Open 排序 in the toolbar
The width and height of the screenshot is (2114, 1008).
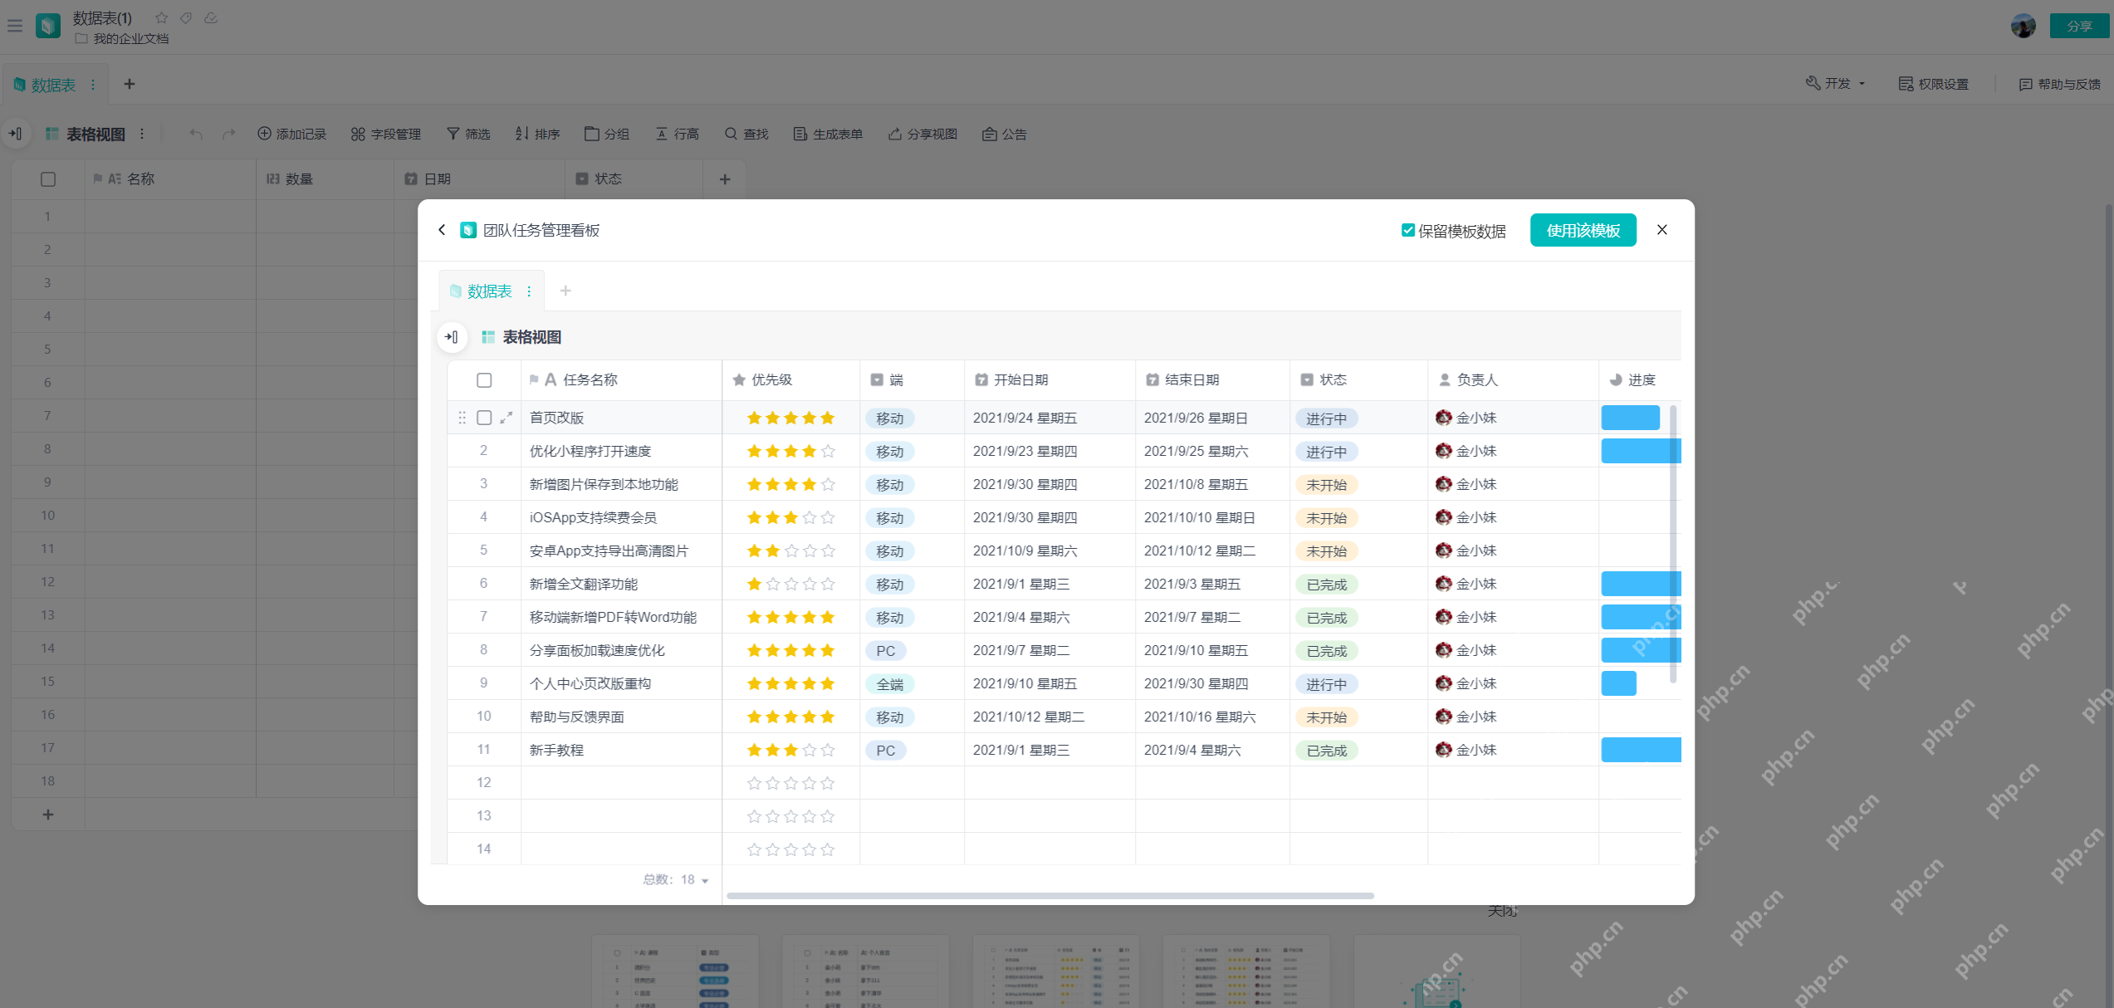[537, 134]
